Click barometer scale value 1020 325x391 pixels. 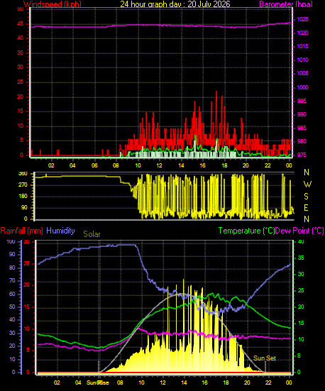(x=302, y=33)
